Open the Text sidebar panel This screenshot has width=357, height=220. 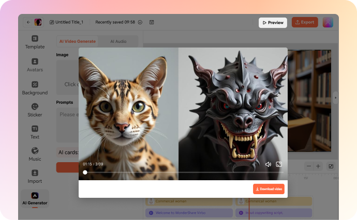[35, 132]
